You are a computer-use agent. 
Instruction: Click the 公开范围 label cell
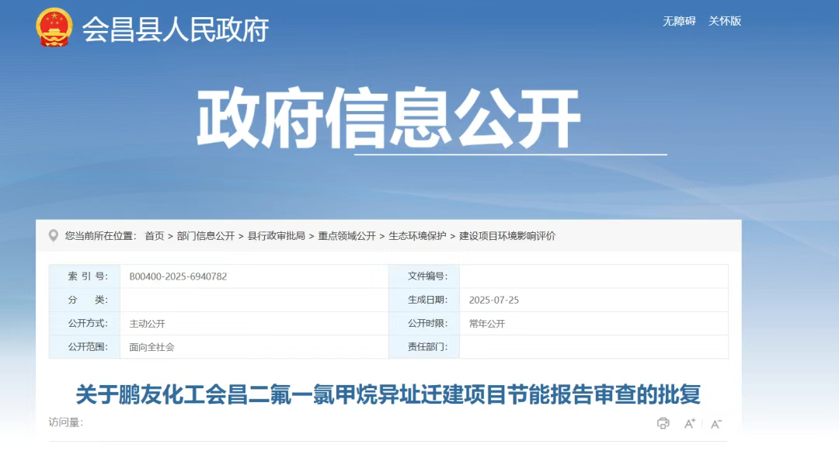point(85,347)
